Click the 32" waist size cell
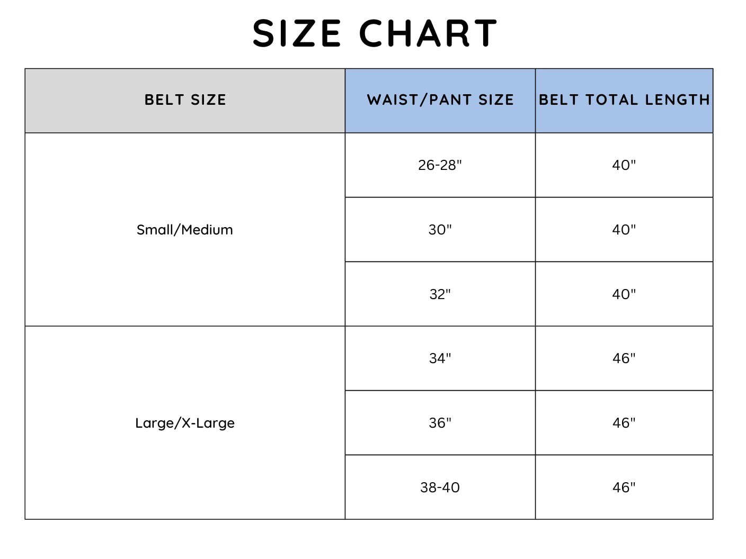Image resolution: width=746 pixels, height=559 pixels. pyautogui.click(x=440, y=294)
